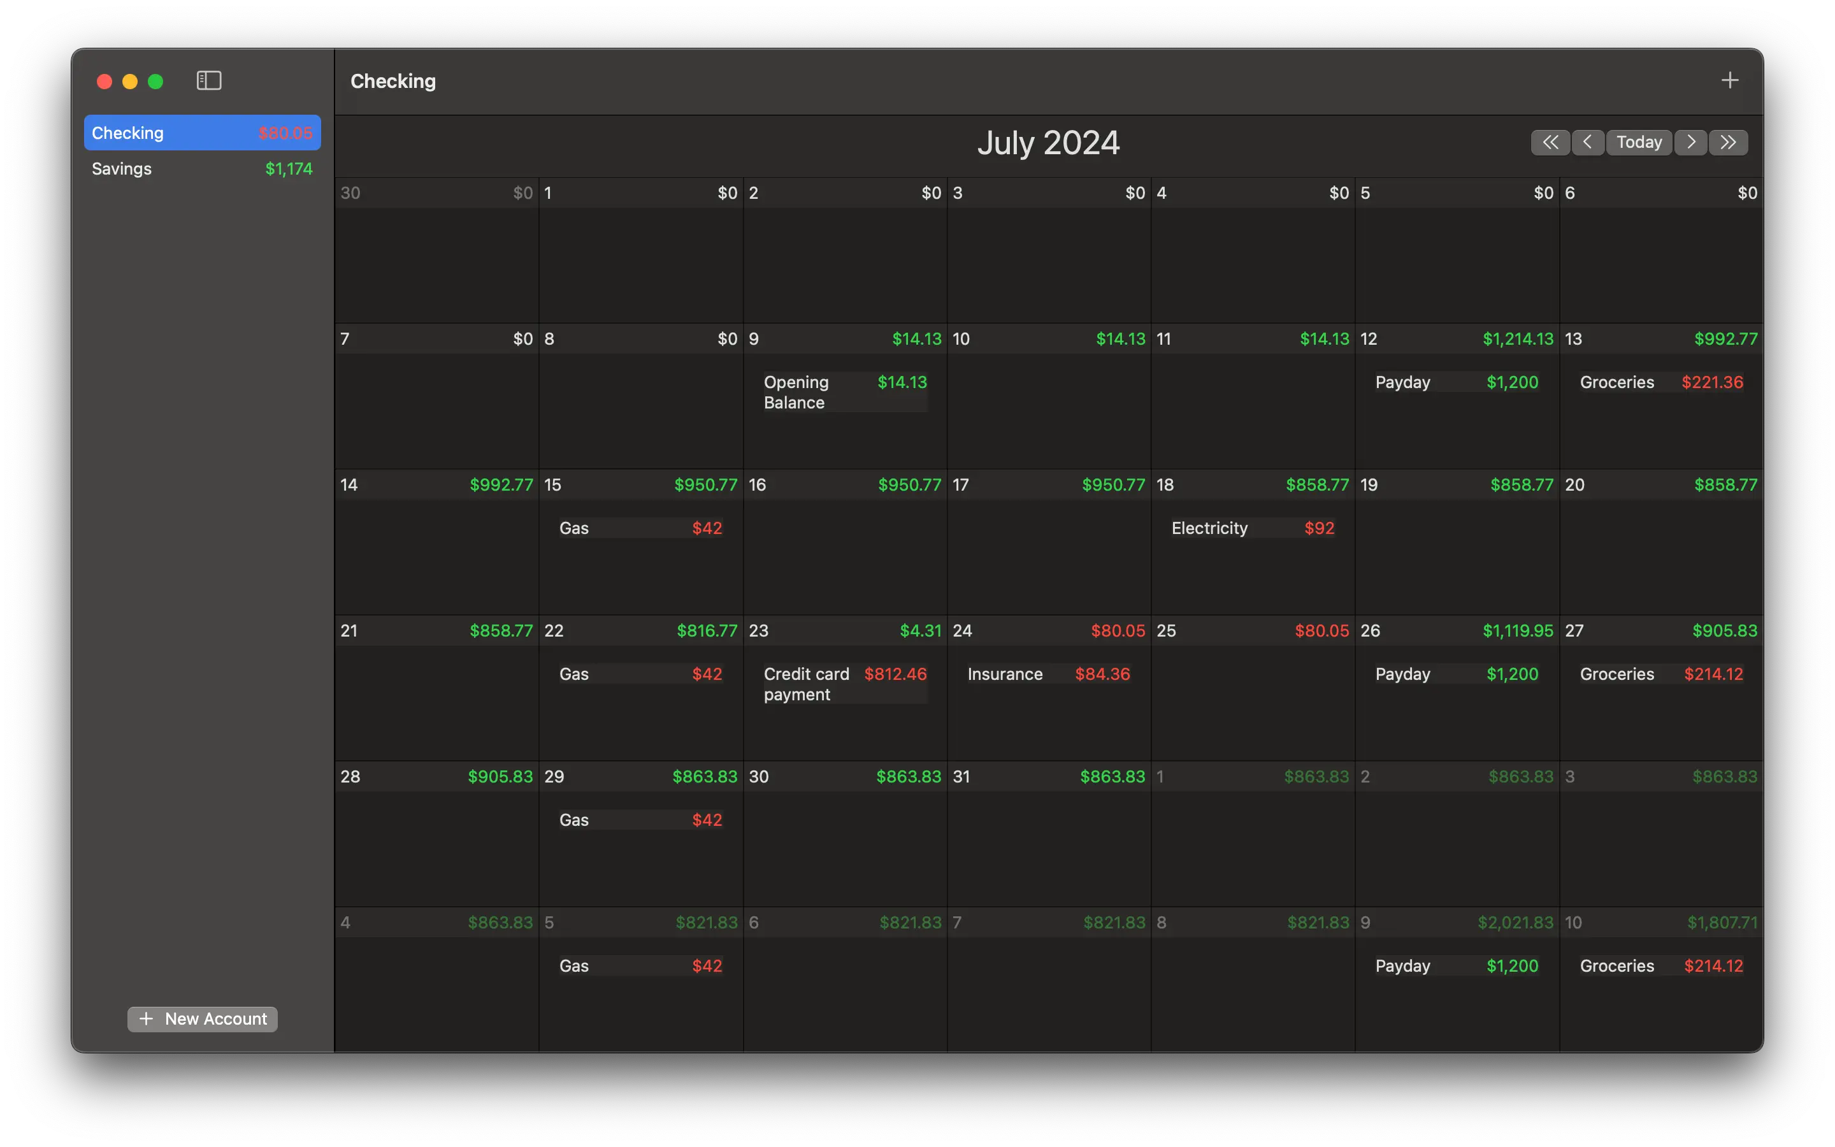Jump back a year with double-left chevrons
The height and width of the screenshot is (1147, 1835).
point(1550,143)
